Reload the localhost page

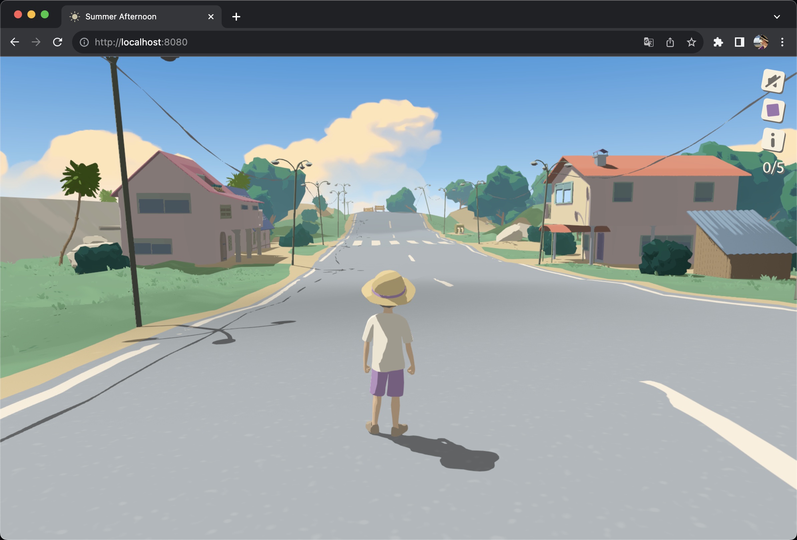coord(58,42)
